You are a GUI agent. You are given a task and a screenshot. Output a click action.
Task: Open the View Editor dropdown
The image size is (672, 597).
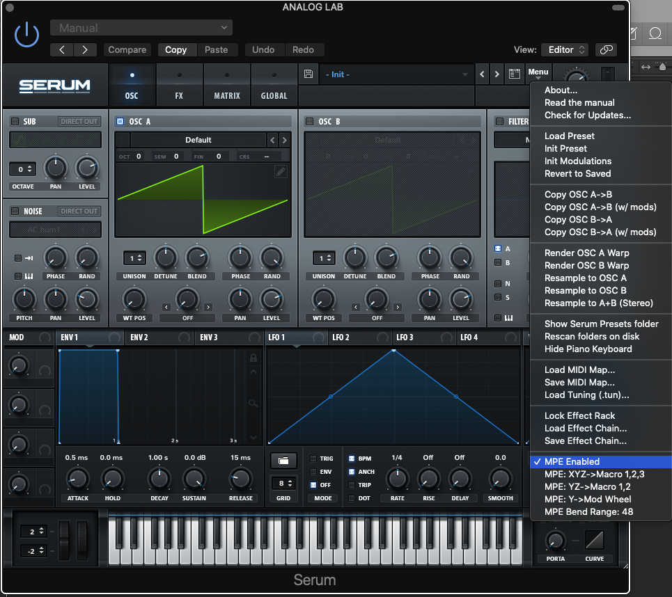coord(565,50)
